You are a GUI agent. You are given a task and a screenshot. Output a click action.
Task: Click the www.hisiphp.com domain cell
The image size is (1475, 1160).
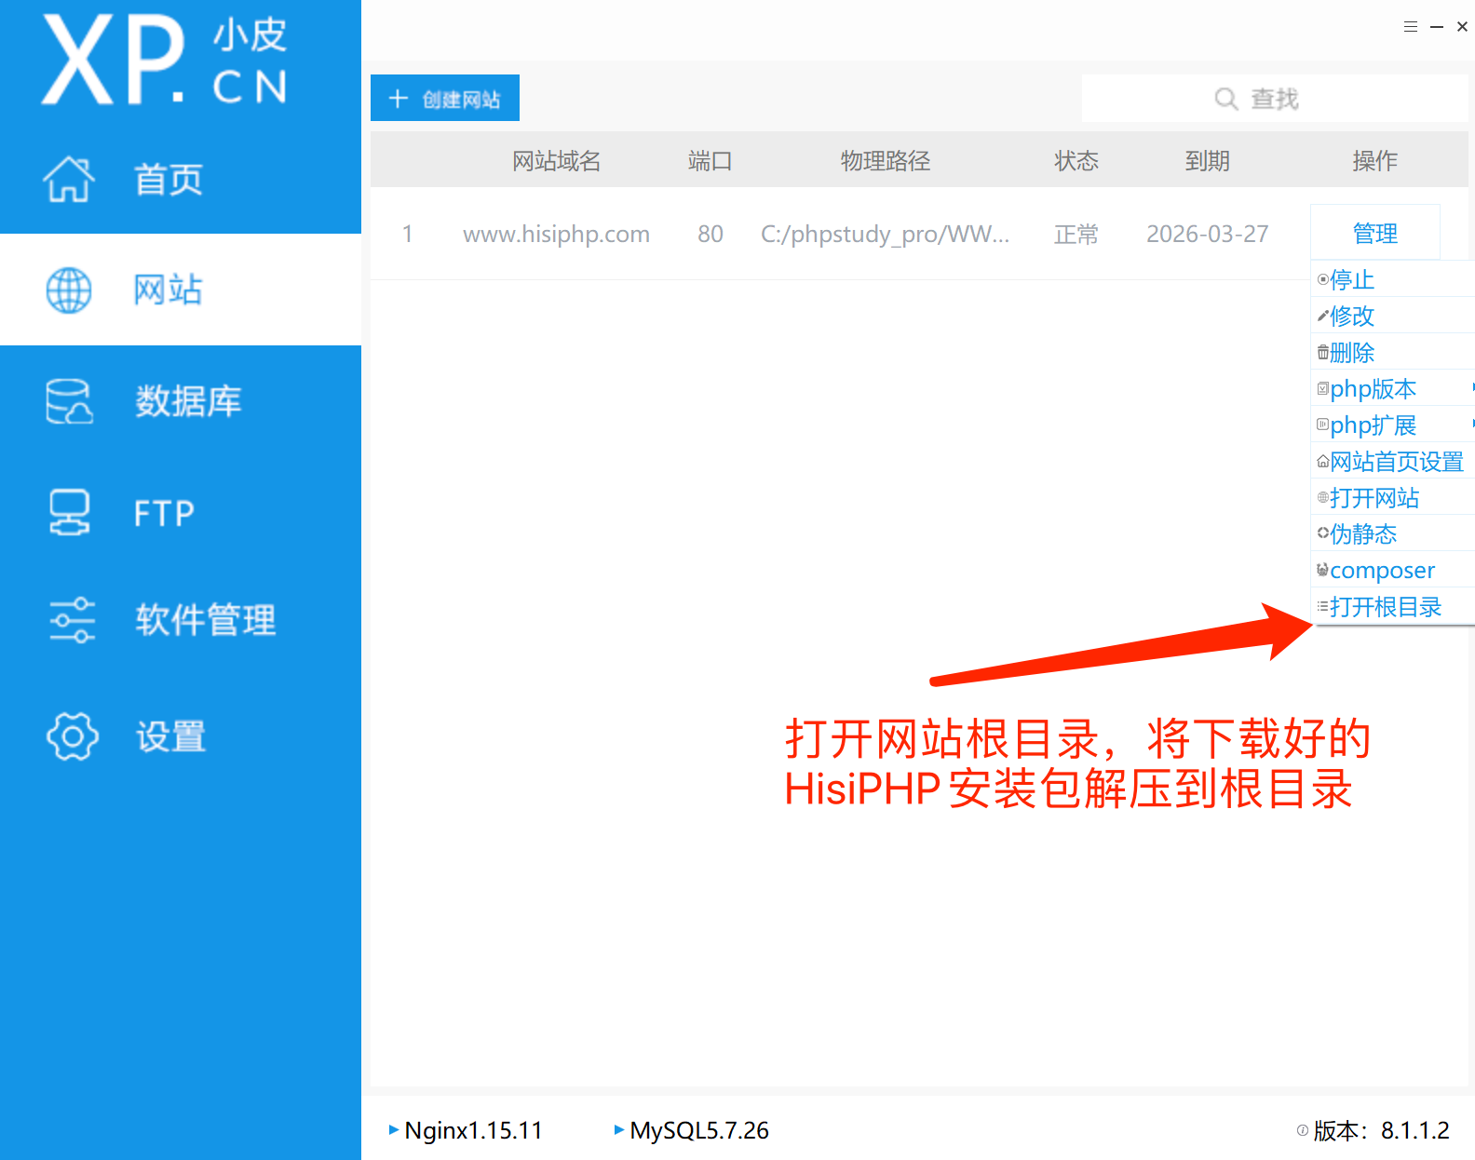tap(557, 234)
